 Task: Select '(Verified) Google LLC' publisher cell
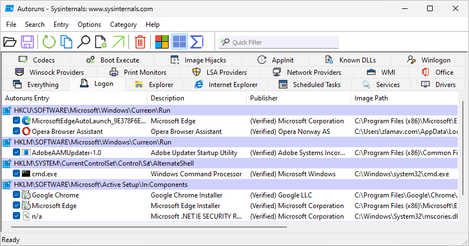pos(281,195)
